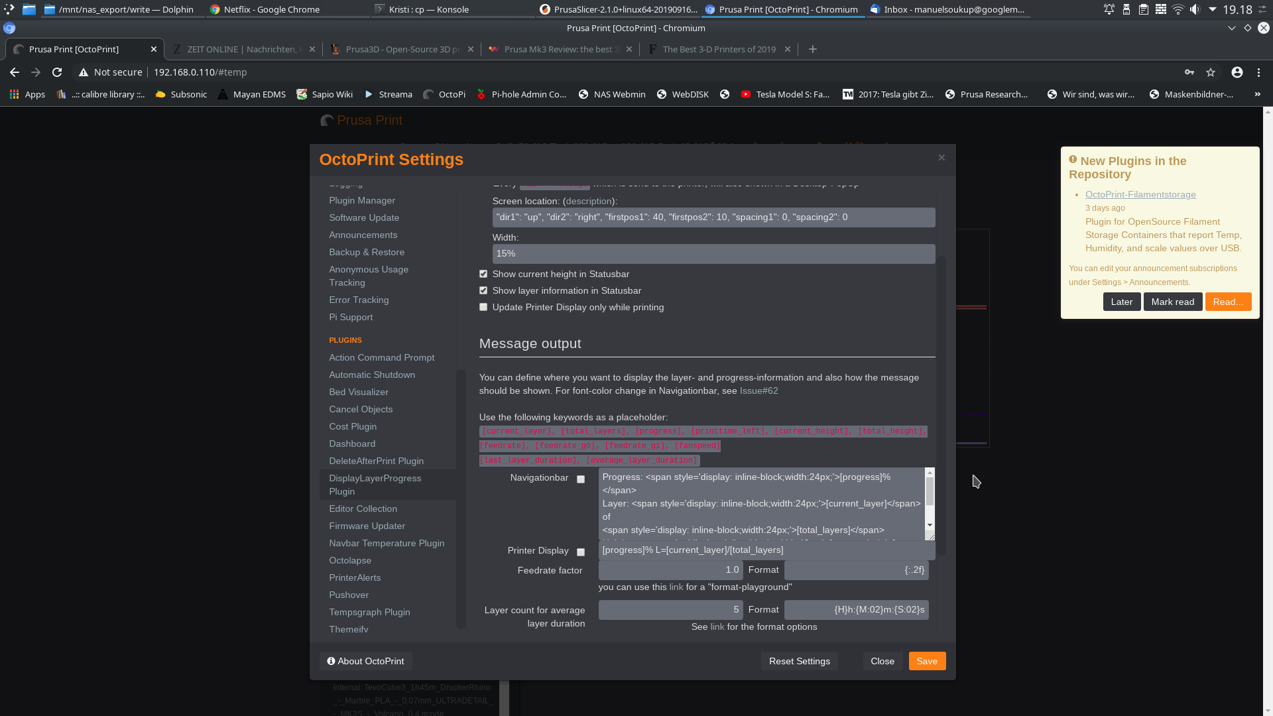Open the Issue#62 link
Viewport: 1273px width, 716px height.
(758, 390)
